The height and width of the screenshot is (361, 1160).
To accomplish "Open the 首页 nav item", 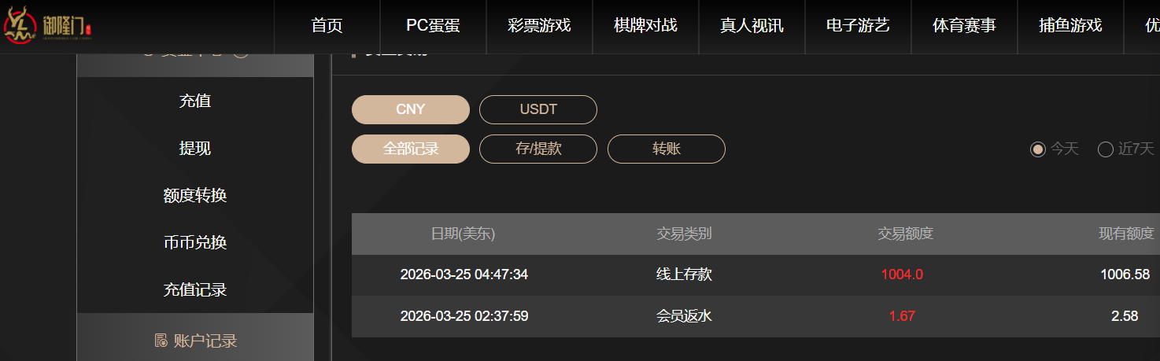I will [x=327, y=25].
